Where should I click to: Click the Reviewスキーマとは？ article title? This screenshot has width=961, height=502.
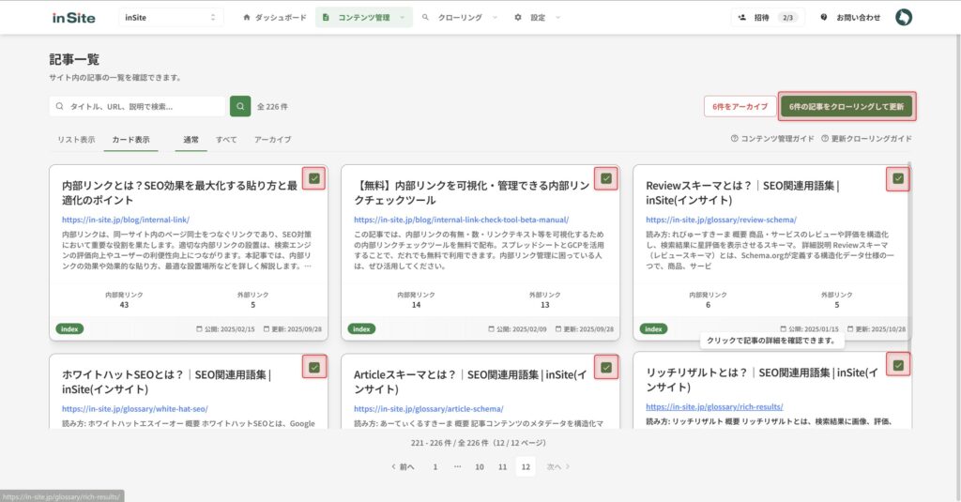tap(743, 192)
